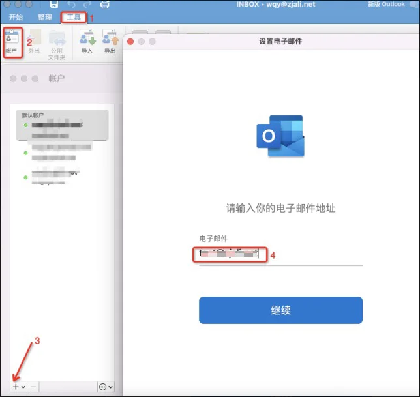Close the 设置电子邮件 dialog

[x=130, y=42]
